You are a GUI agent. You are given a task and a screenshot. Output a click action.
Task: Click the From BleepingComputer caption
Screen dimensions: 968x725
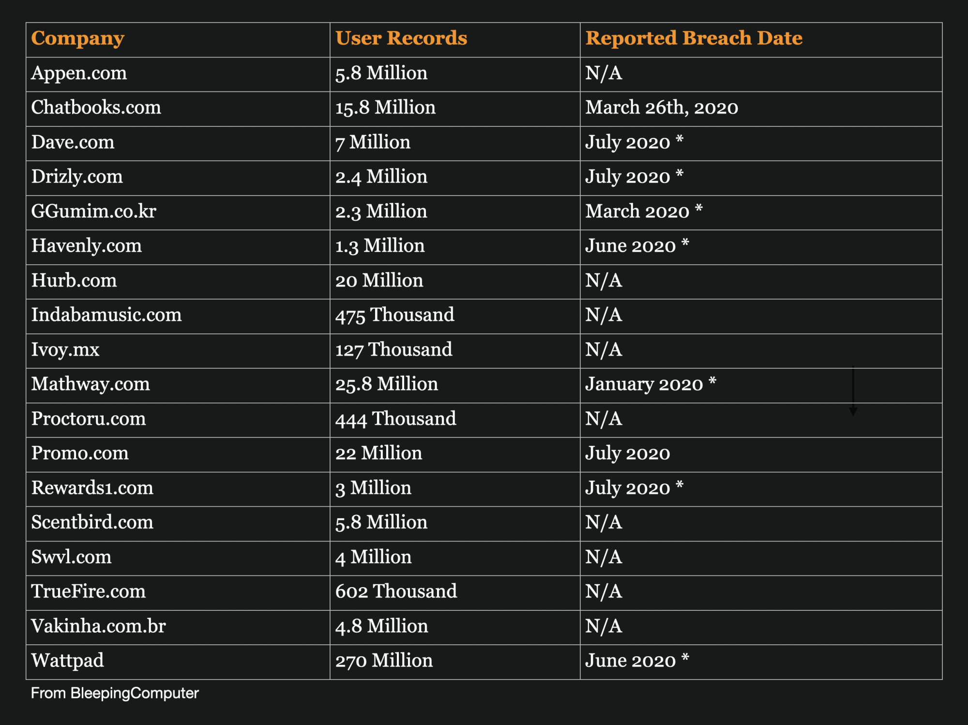coord(115,693)
